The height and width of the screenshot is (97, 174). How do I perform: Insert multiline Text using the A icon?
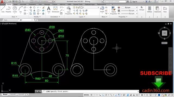point(49,9)
